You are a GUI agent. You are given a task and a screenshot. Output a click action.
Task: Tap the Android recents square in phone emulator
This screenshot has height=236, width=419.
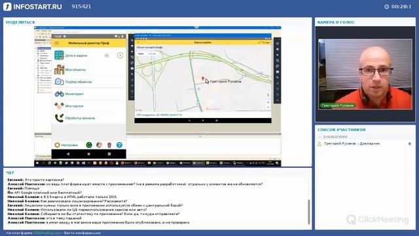[109, 154]
